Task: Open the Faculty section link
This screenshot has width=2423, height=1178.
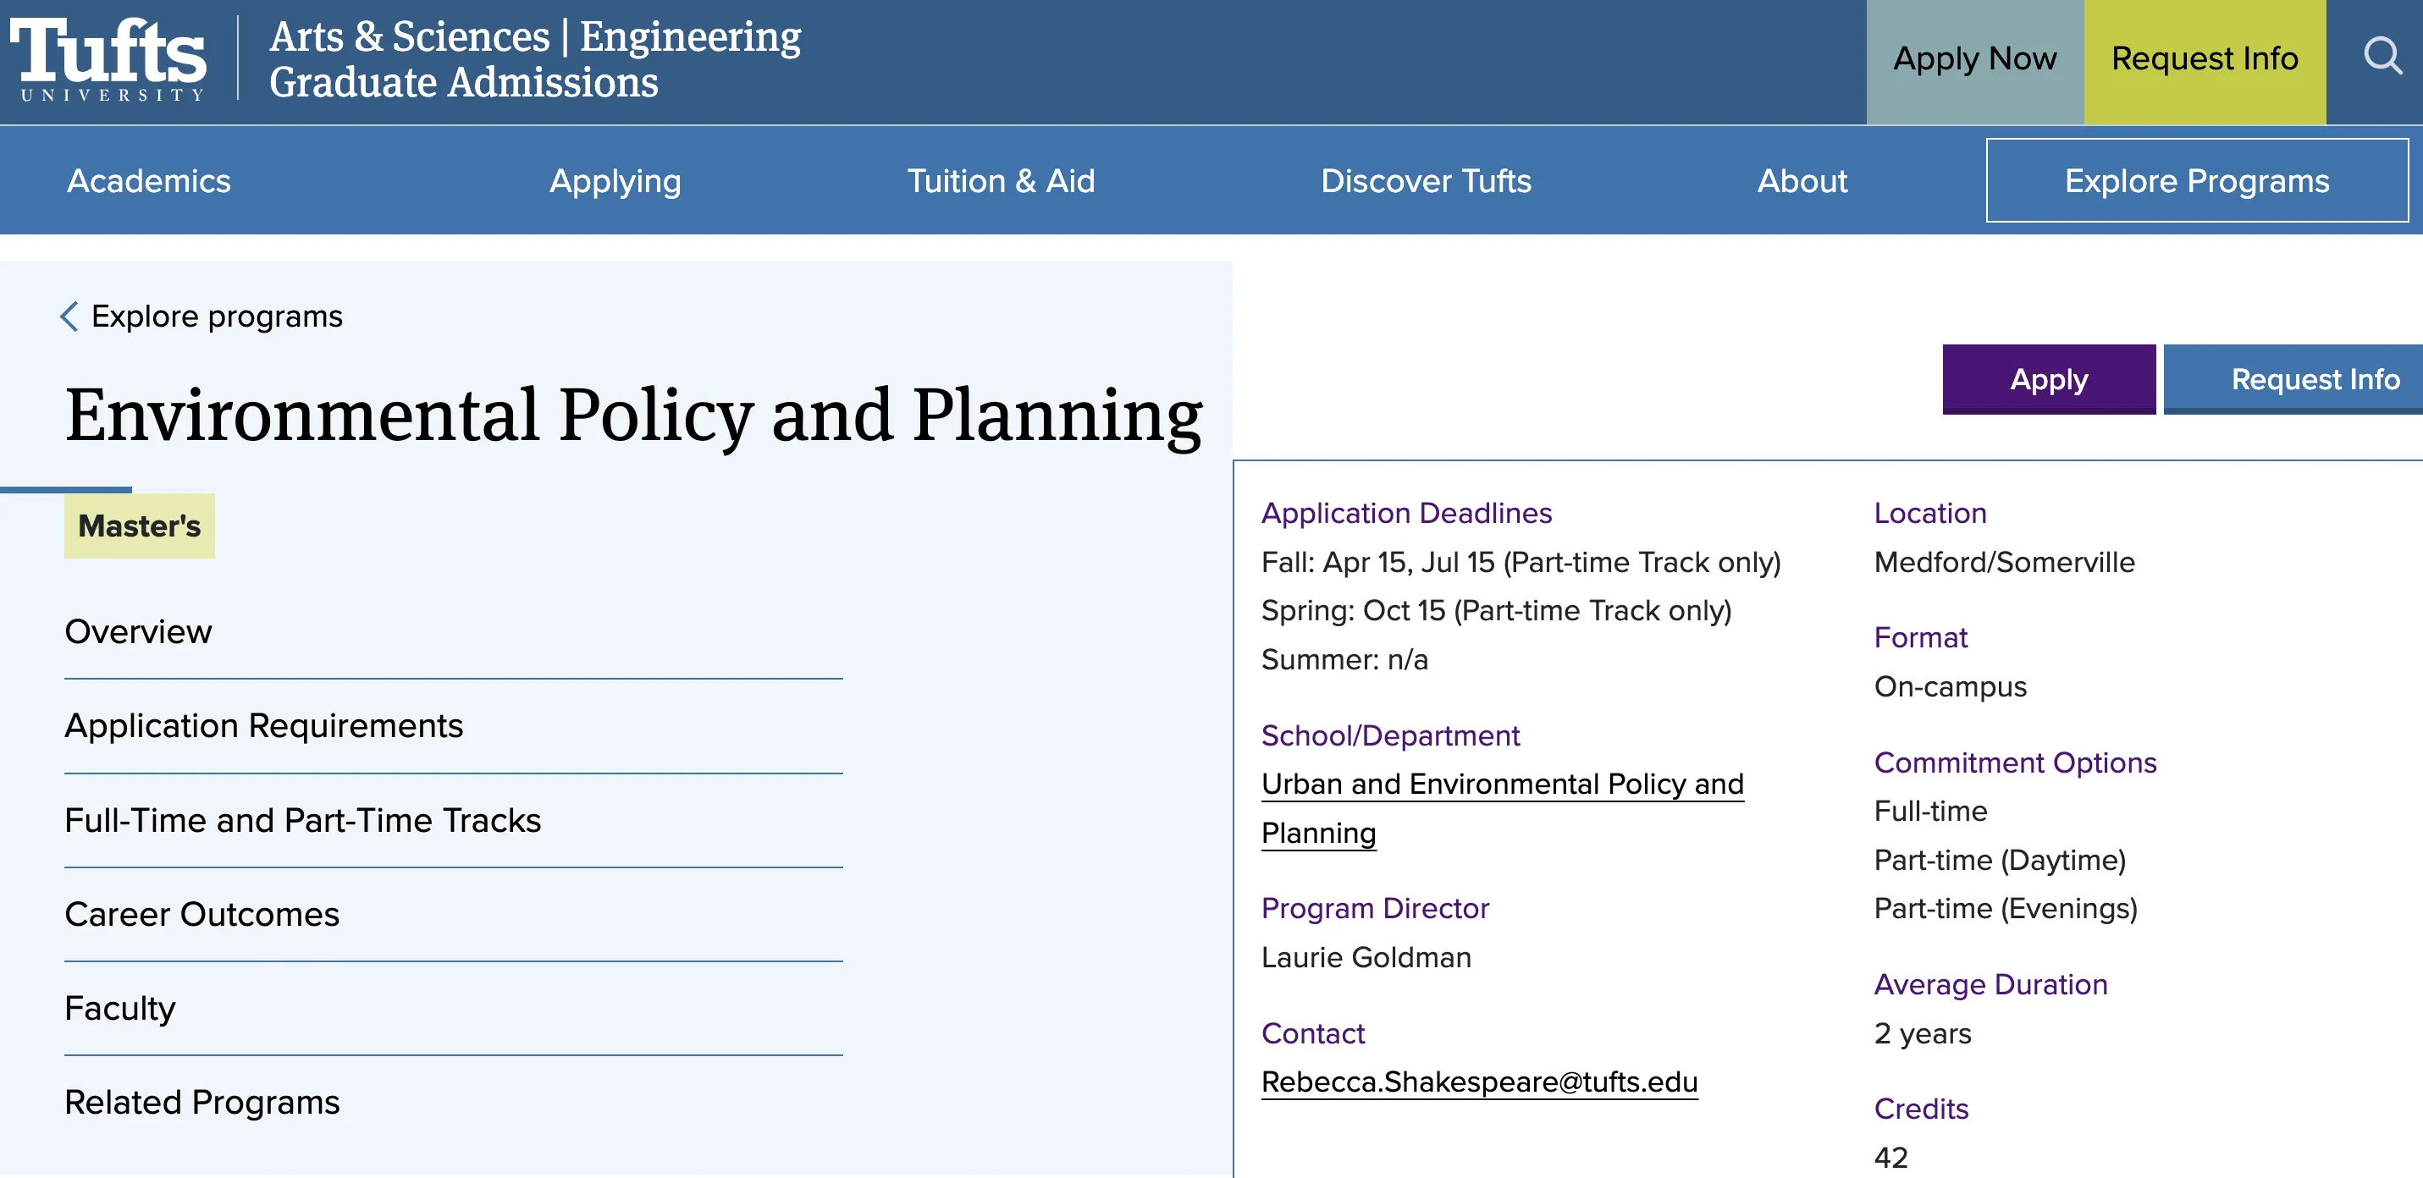Action: (x=119, y=1008)
